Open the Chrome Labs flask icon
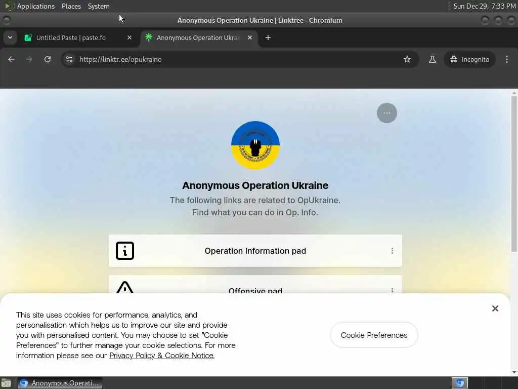This screenshot has height=389, width=518. 432,60
